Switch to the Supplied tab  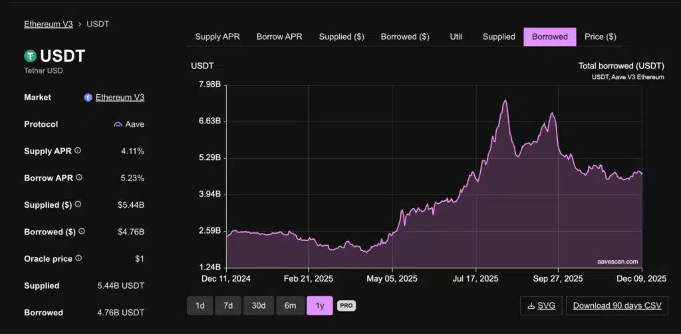(x=499, y=37)
